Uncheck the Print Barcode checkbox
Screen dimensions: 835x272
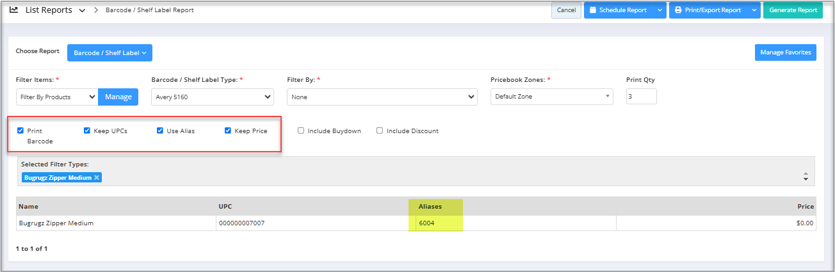click(x=20, y=131)
